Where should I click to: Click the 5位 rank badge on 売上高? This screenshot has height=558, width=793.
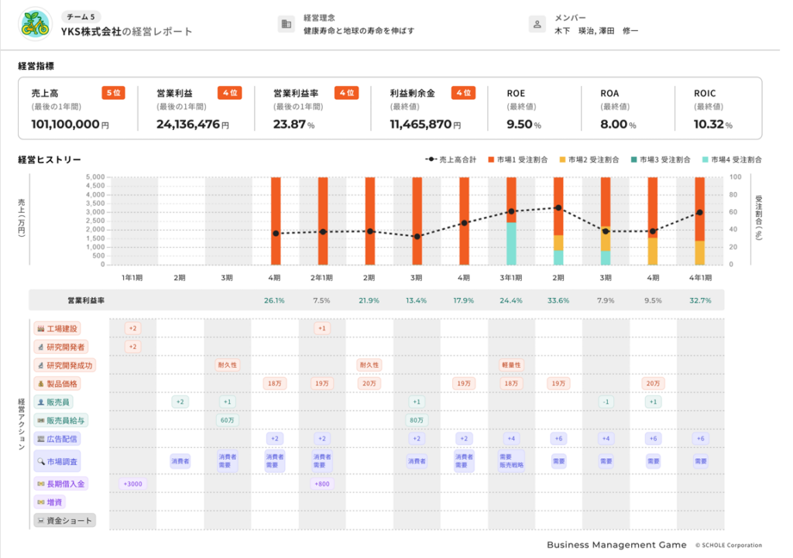[x=112, y=93]
